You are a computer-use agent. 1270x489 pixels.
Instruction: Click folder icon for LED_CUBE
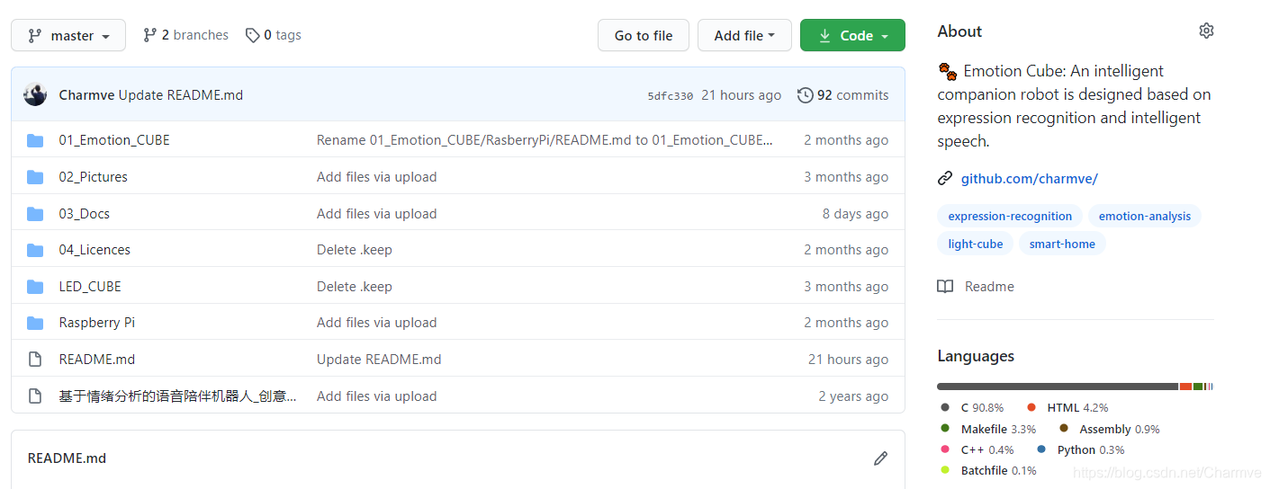click(35, 287)
